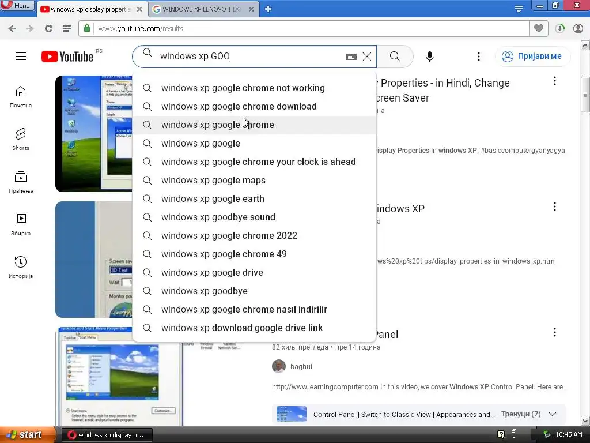
Task: Sign in with the Пријави ме button
Action: tap(532, 56)
